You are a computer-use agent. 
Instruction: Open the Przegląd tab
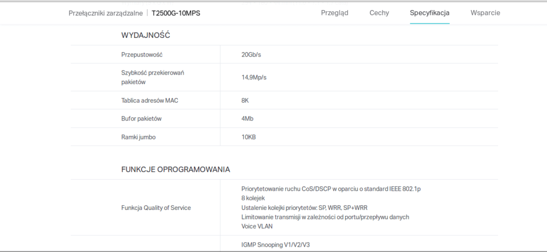pos(334,13)
